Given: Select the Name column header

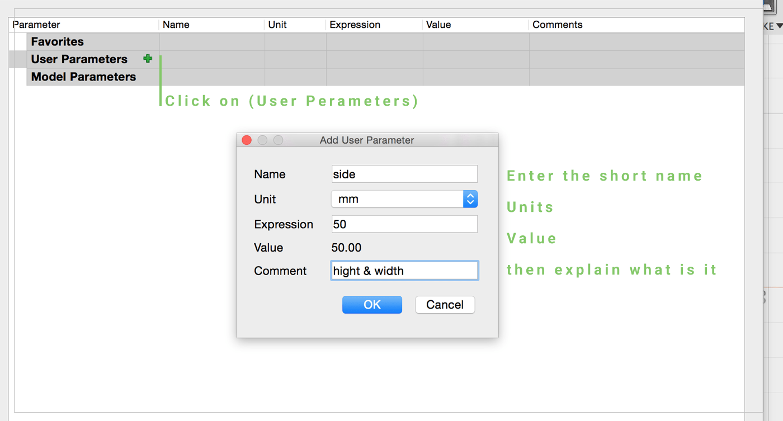Looking at the screenshot, I should tap(176, 25).
